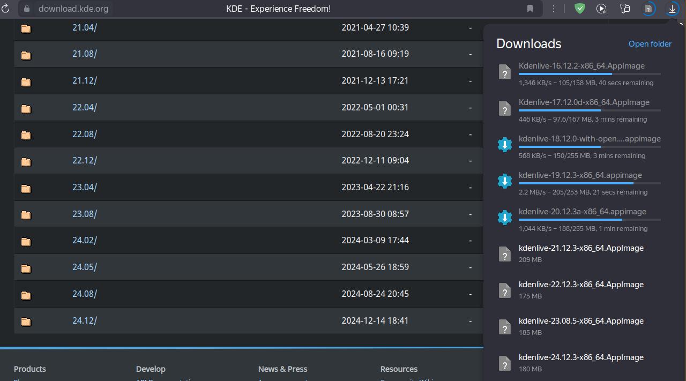Click the padlock site security icon
Screen dimensions: 686x381
point(26,9)
